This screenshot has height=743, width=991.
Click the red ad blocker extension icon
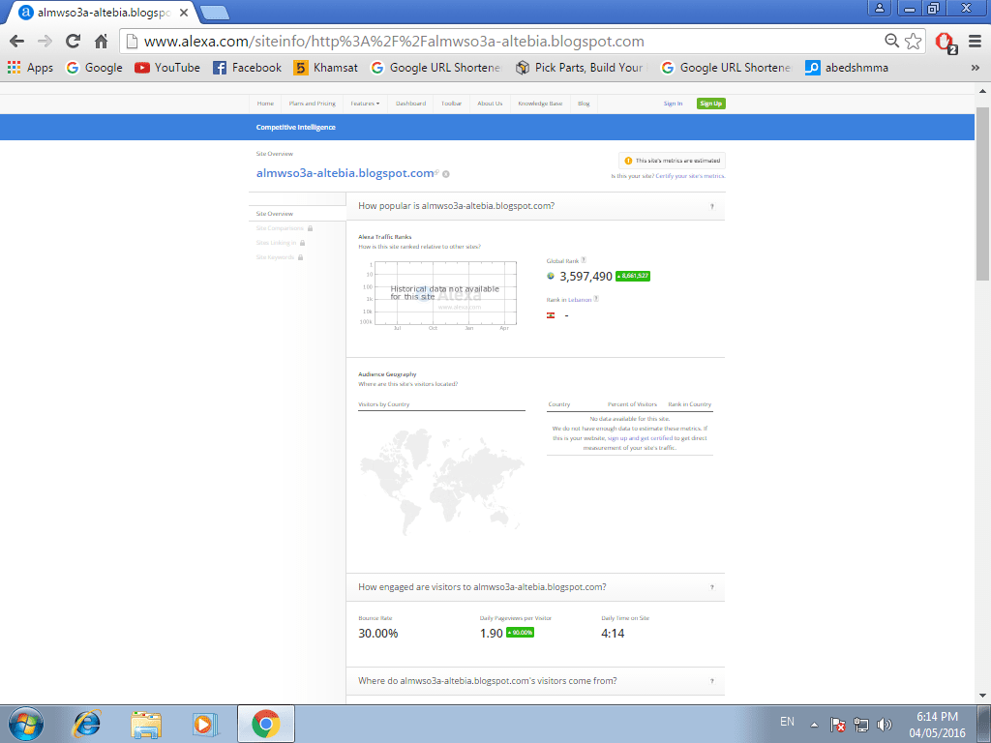click(x=946, y=42)
